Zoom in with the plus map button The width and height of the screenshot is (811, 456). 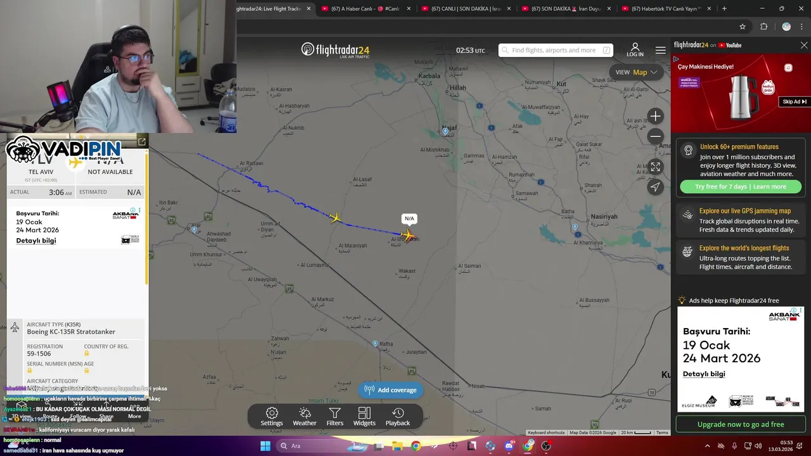[x=655, y=116]
